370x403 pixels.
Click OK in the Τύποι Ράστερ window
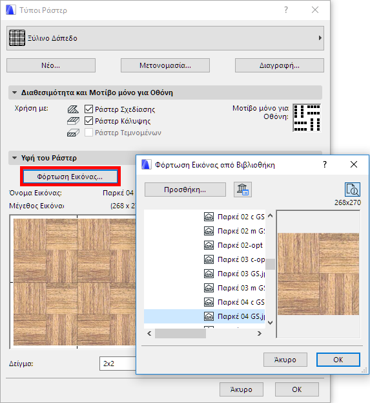click(297, 389)
